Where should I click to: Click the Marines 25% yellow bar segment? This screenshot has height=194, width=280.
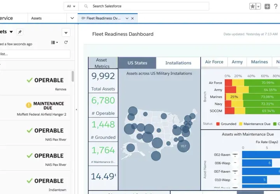point(234,97)
